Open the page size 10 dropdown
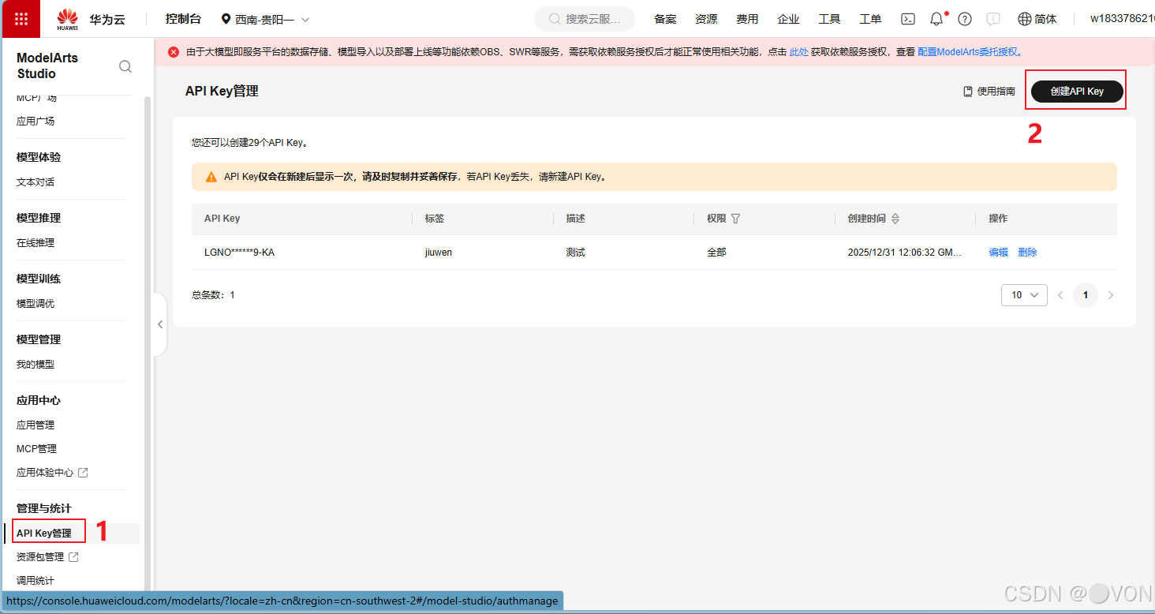1155x614 pixels. [x=1023, y=294]
